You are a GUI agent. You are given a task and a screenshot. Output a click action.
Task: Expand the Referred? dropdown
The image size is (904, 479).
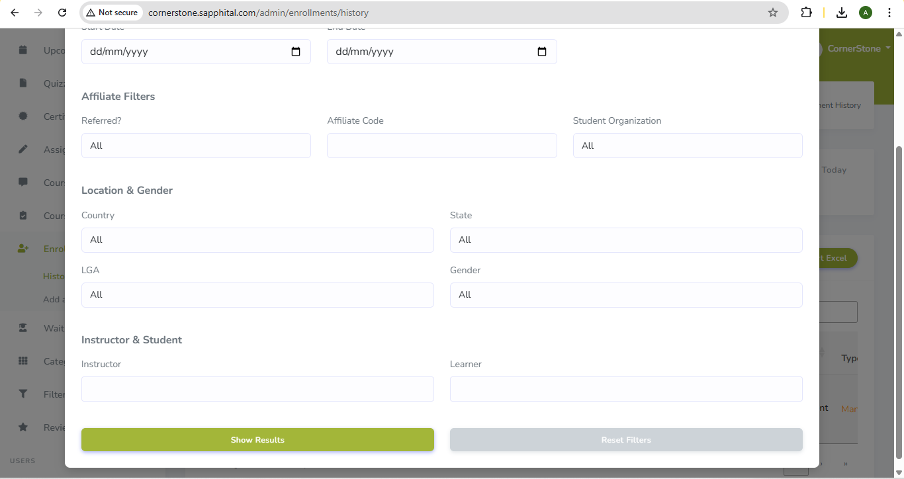196,146
